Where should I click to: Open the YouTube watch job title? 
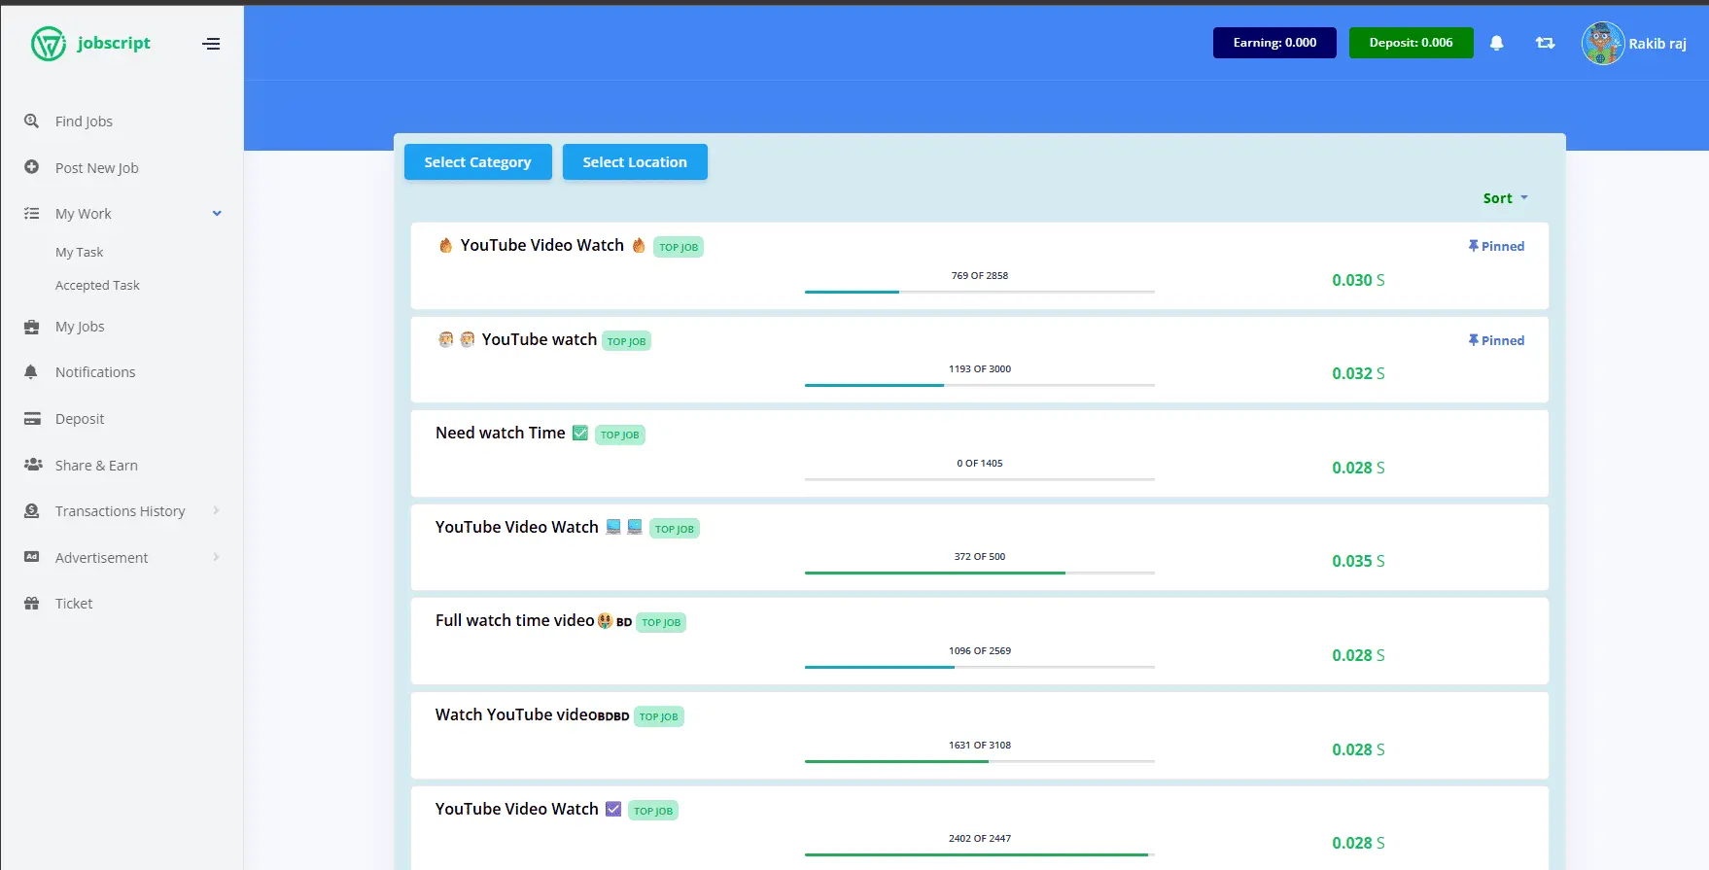coord(540,339)
